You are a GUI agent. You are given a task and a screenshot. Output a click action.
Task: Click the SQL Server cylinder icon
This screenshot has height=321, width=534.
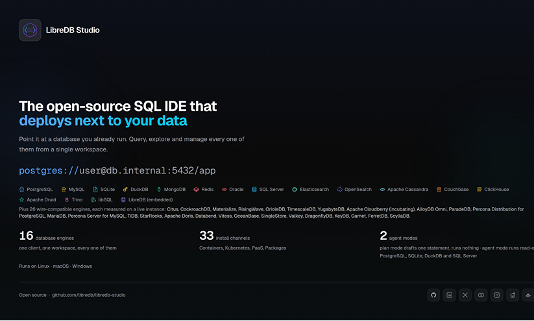pyautogui.click(x=254, y=189)
